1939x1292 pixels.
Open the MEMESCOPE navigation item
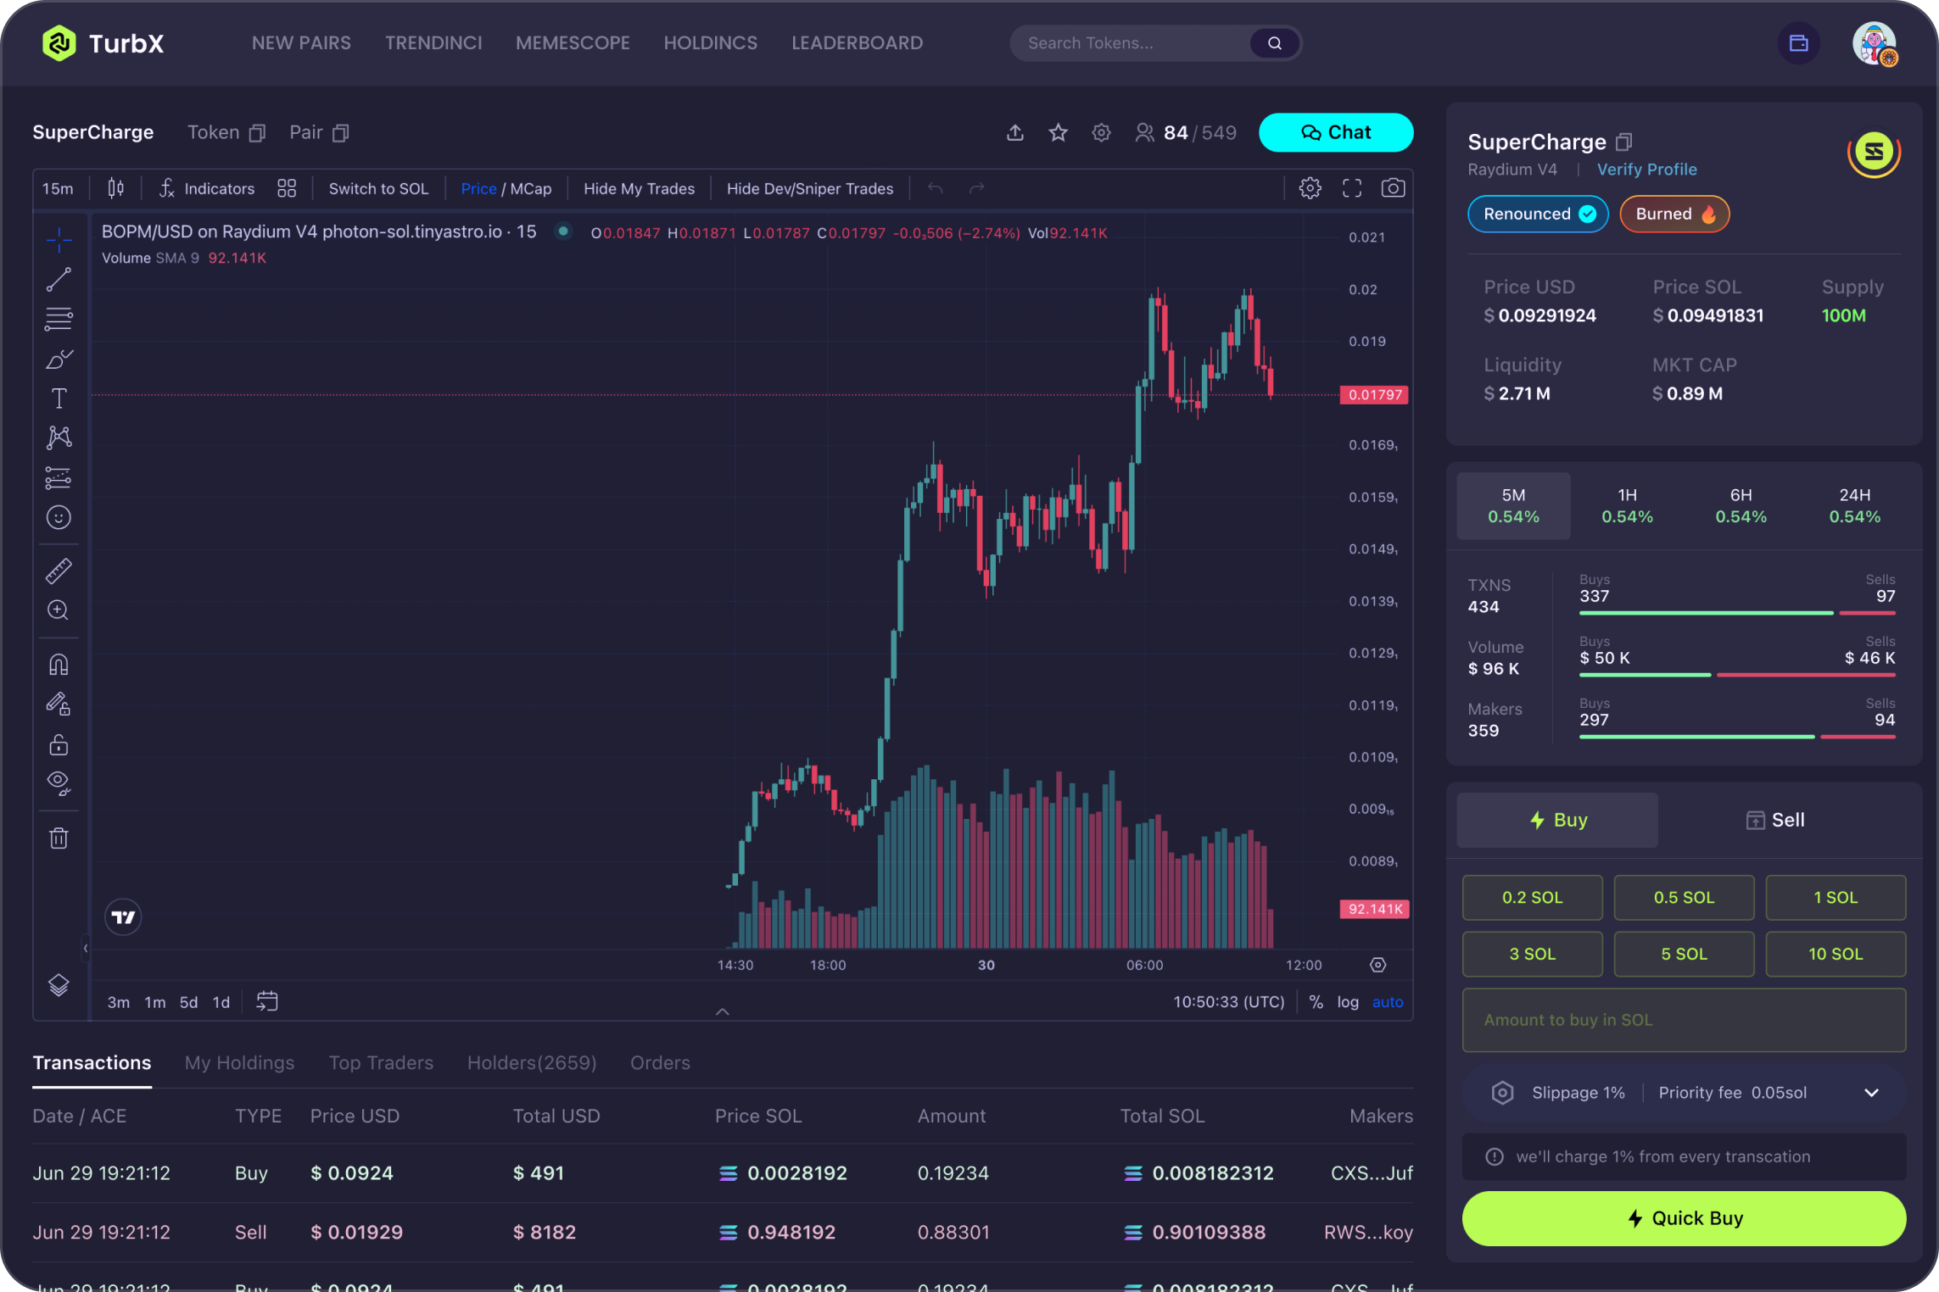tap(573, 43)
